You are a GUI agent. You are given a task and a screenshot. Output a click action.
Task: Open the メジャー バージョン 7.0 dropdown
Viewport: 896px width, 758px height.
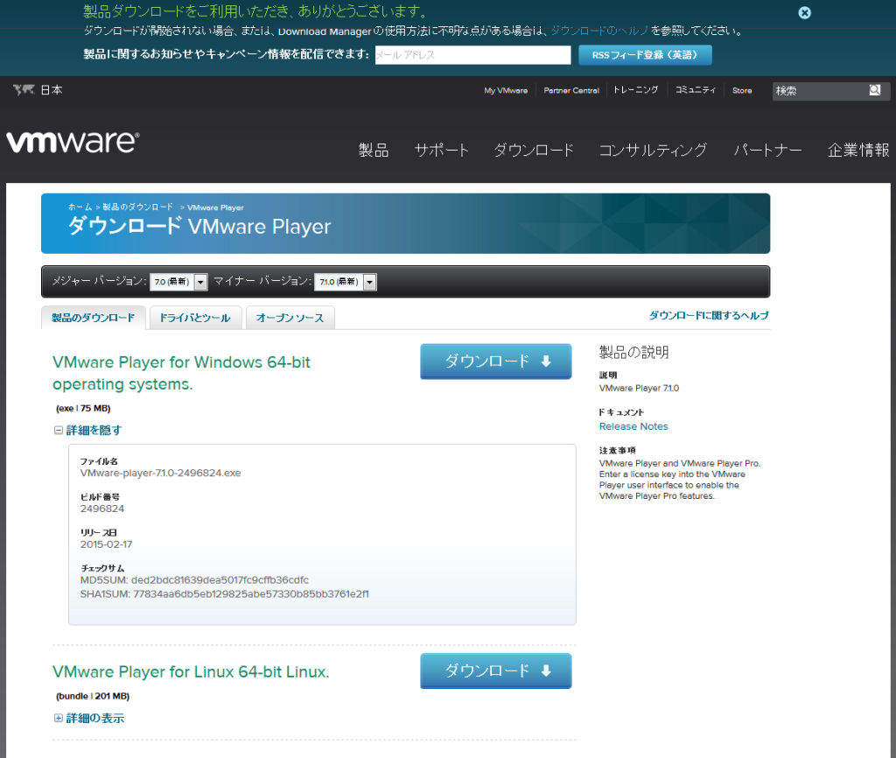tap(199, 282)
